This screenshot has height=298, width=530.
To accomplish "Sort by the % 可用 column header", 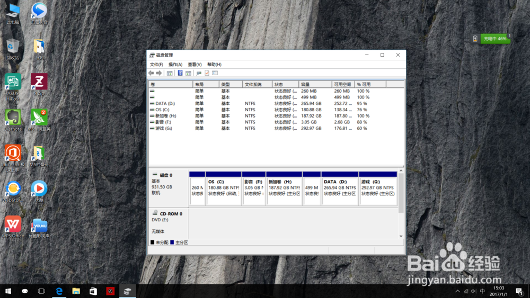I will (370, 84).
